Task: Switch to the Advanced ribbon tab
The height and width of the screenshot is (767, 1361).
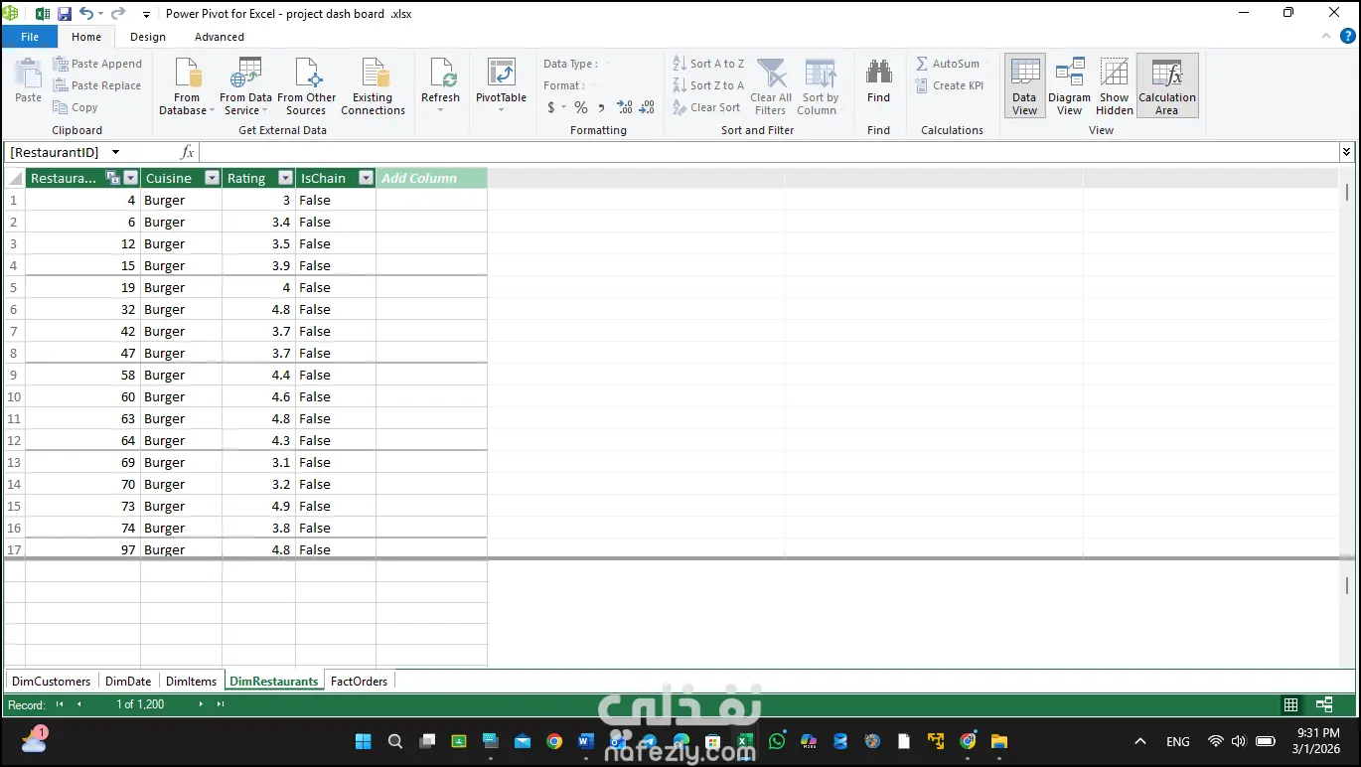Action: pyautogui.click(x=220, y=37)
